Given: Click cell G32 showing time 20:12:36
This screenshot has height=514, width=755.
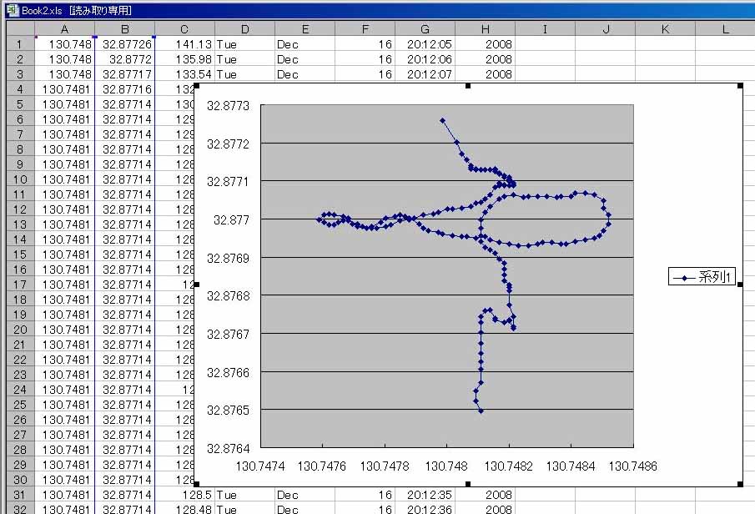Looking at the screenshot, I should 425,509.
